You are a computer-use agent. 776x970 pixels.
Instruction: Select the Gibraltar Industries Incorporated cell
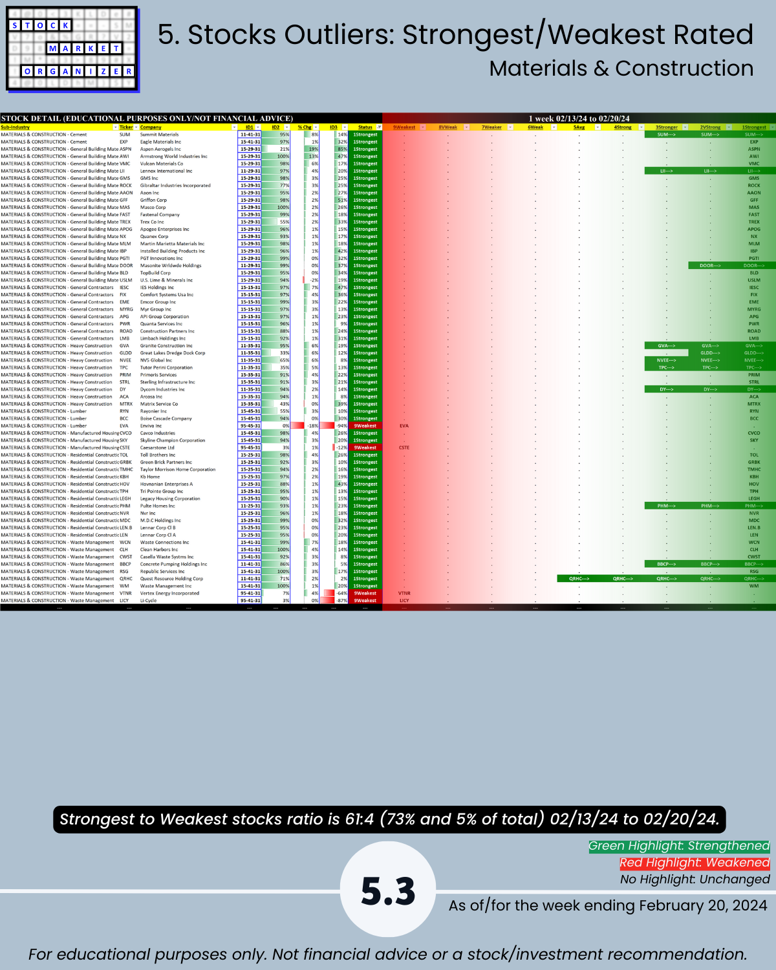188,186
